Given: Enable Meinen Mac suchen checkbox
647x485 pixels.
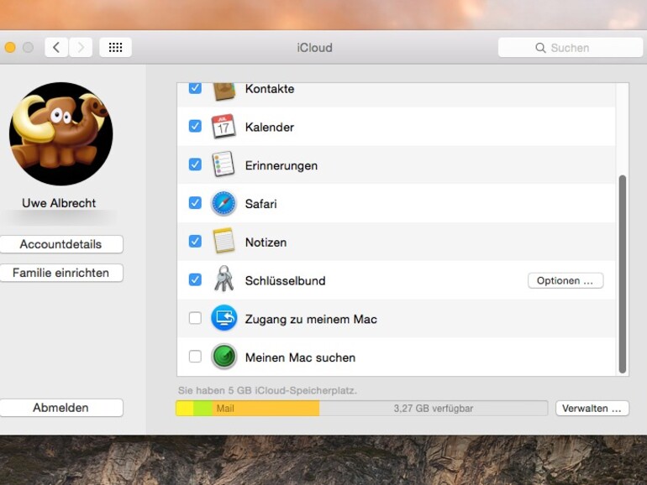Looking at the screenshot, I should [x=195, y=357].
